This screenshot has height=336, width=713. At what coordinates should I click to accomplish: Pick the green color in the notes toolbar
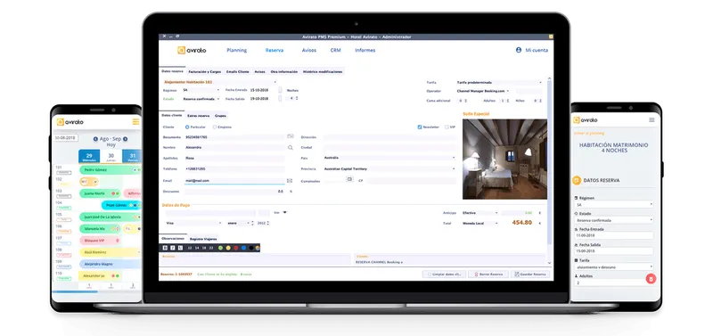(220, 248)
